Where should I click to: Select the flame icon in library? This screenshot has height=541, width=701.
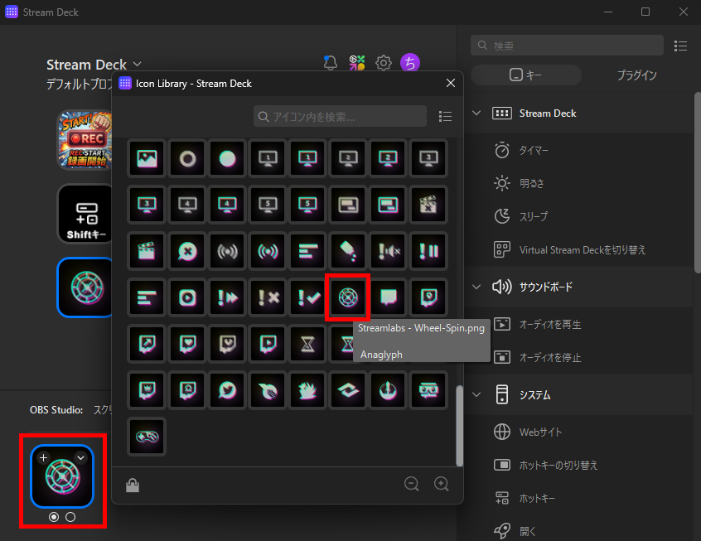[308, 390]
